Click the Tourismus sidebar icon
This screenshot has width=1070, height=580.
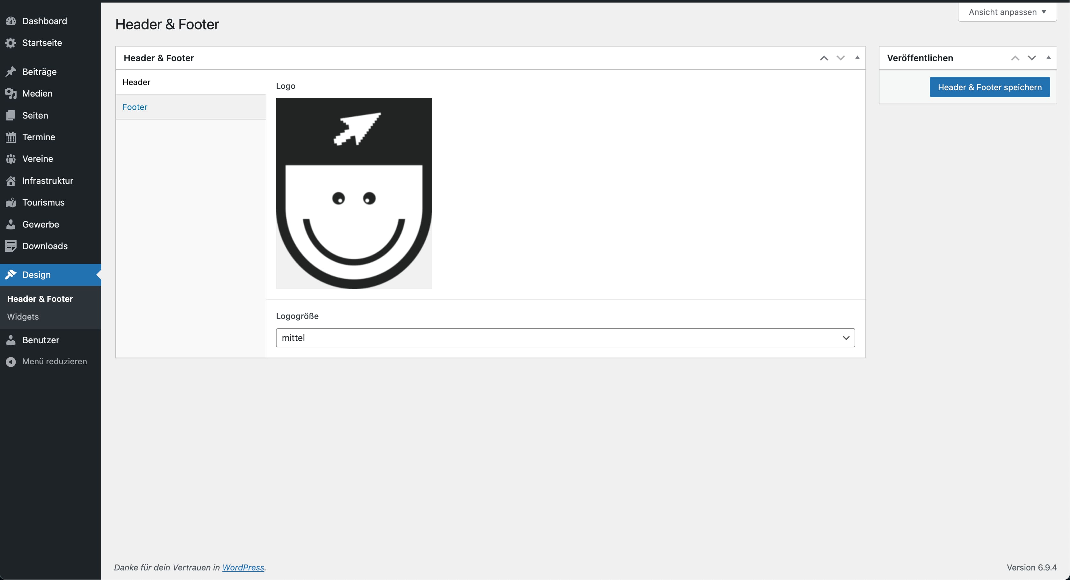point(11,202)
